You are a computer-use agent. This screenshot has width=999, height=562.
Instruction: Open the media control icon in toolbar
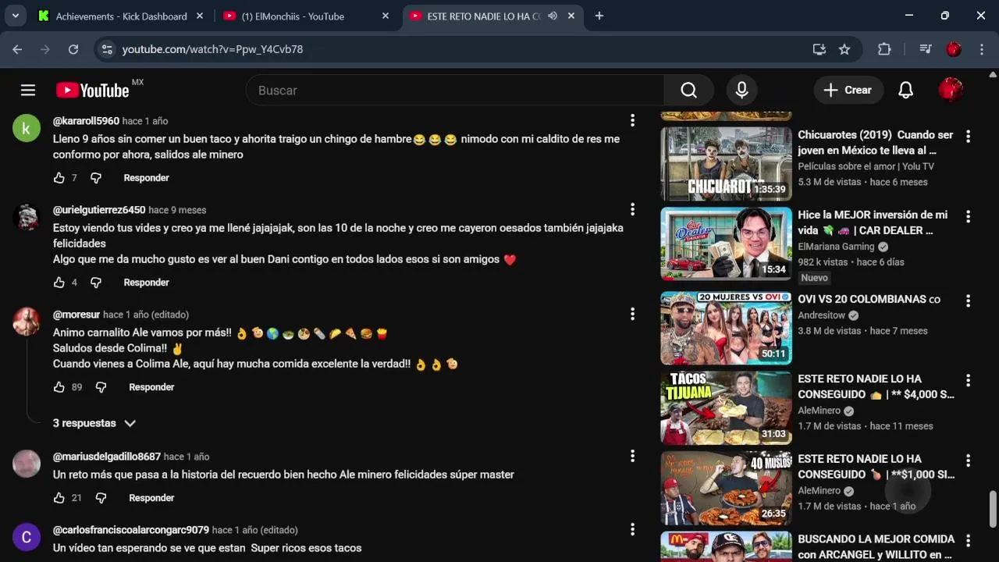pos(926,49)
